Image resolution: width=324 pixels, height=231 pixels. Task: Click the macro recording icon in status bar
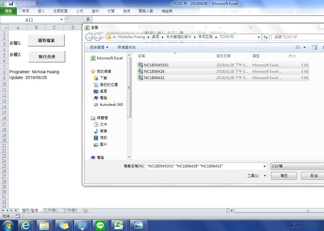[17, 216]
